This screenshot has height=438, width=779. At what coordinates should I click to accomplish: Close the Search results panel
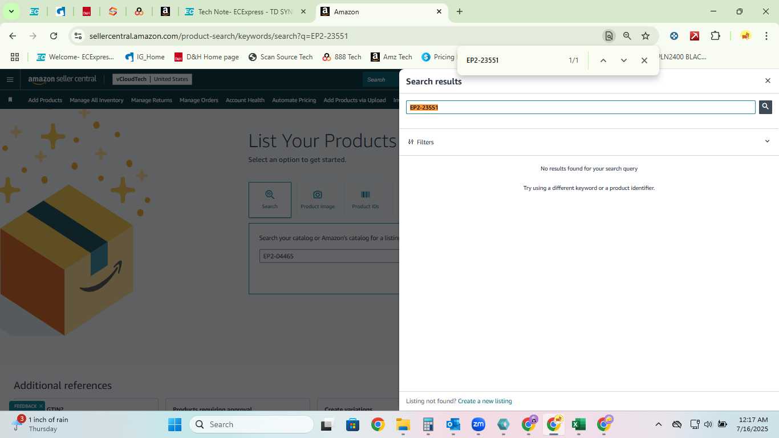[768, 81]
